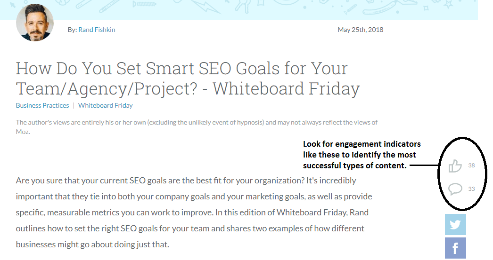This screenshot has width=493, height=260.
Task: Click the May 25th, 2018 publication date
Action: tap(360, 30)
